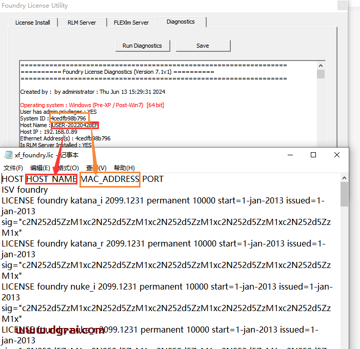
Task: Click the Run Diagnostics button
Action: coord(143,46)
